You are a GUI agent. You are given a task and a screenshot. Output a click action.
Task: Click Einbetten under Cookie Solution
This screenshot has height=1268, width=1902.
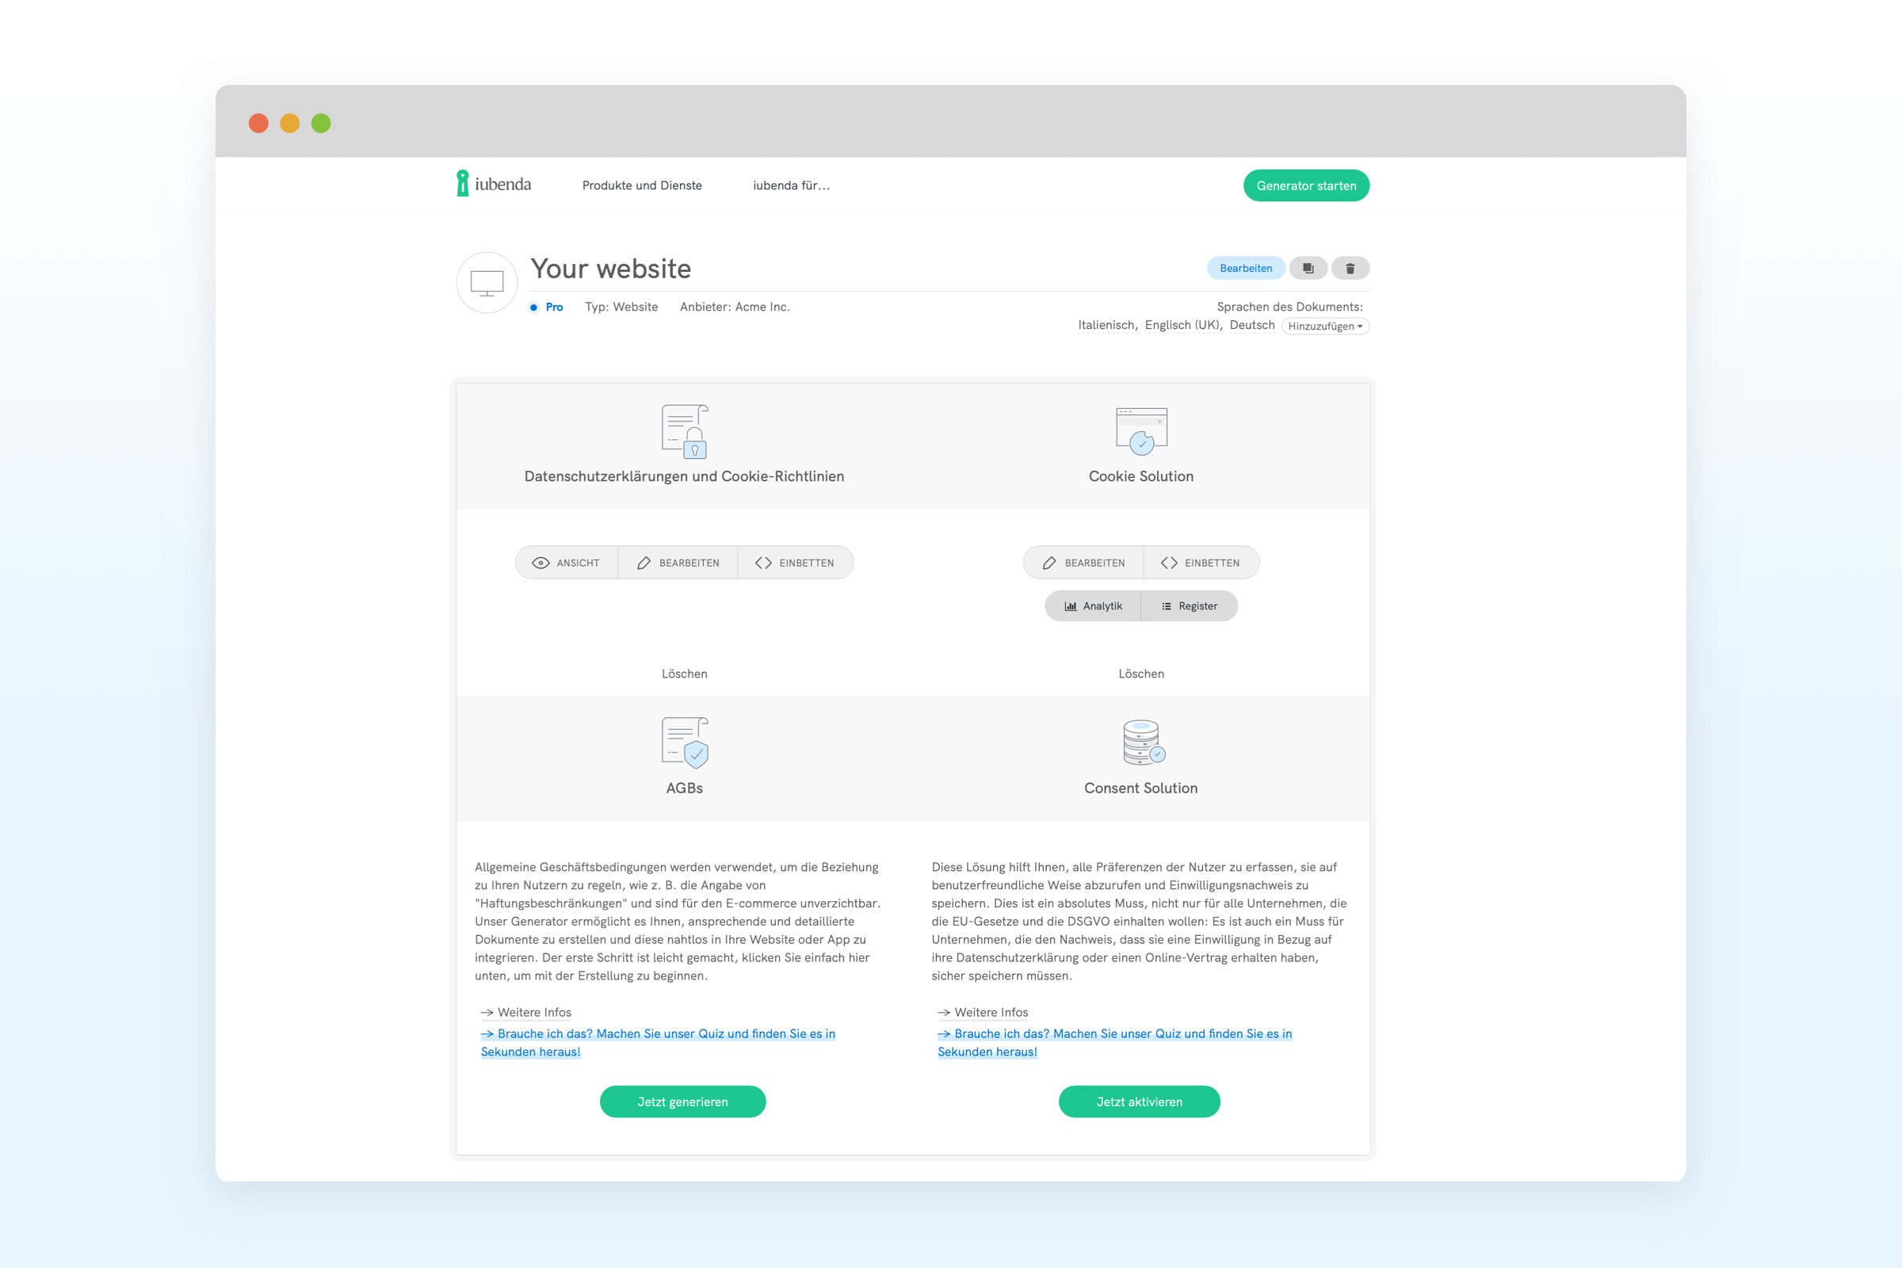(1201, 563)
